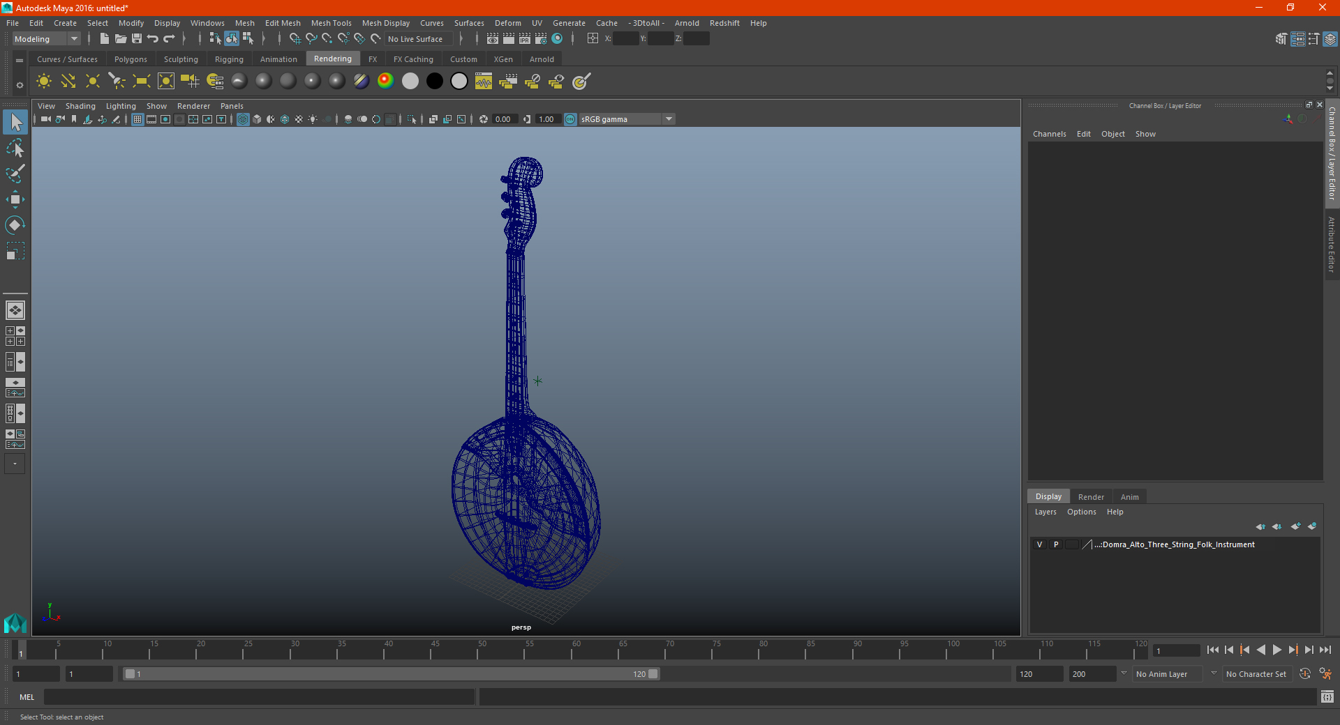The height and width of the screenshot is (725, 1340).
Task: Activate the Lasso Select tool
Action: [x=15, y=148]
